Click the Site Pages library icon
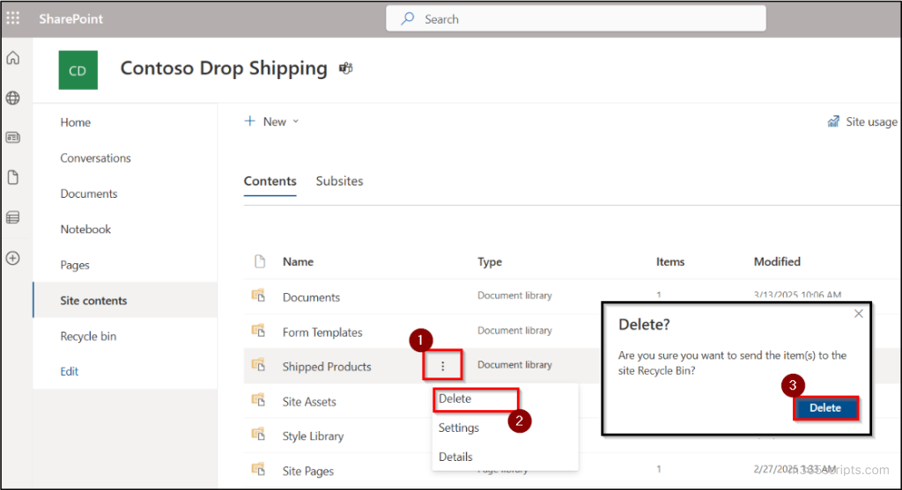This screenshot has height=490, width=902. click(x=258, y=469)
